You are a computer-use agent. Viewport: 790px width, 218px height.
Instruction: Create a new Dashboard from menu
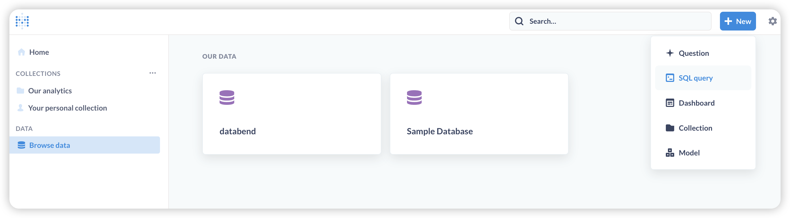[696, 103]
